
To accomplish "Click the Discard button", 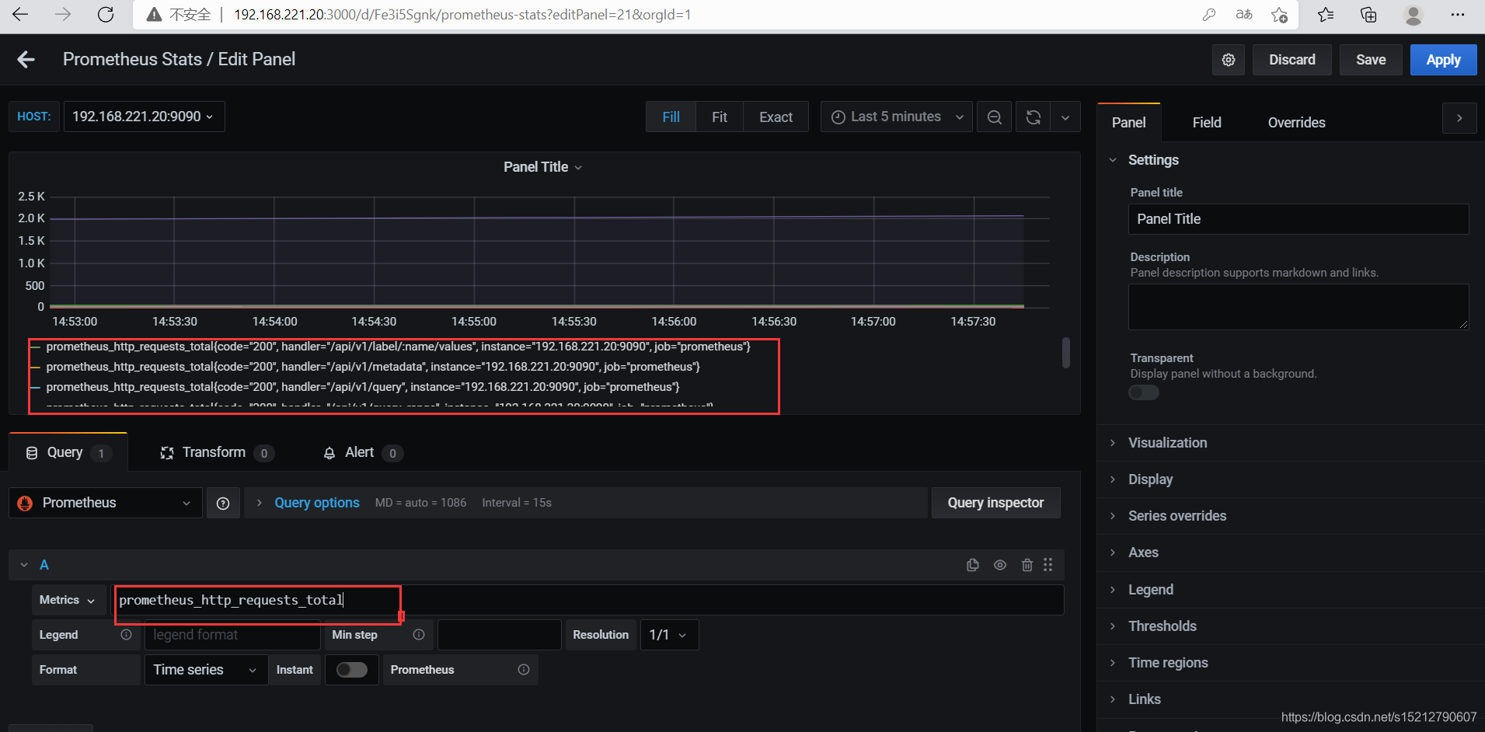I will point(1292,60).
